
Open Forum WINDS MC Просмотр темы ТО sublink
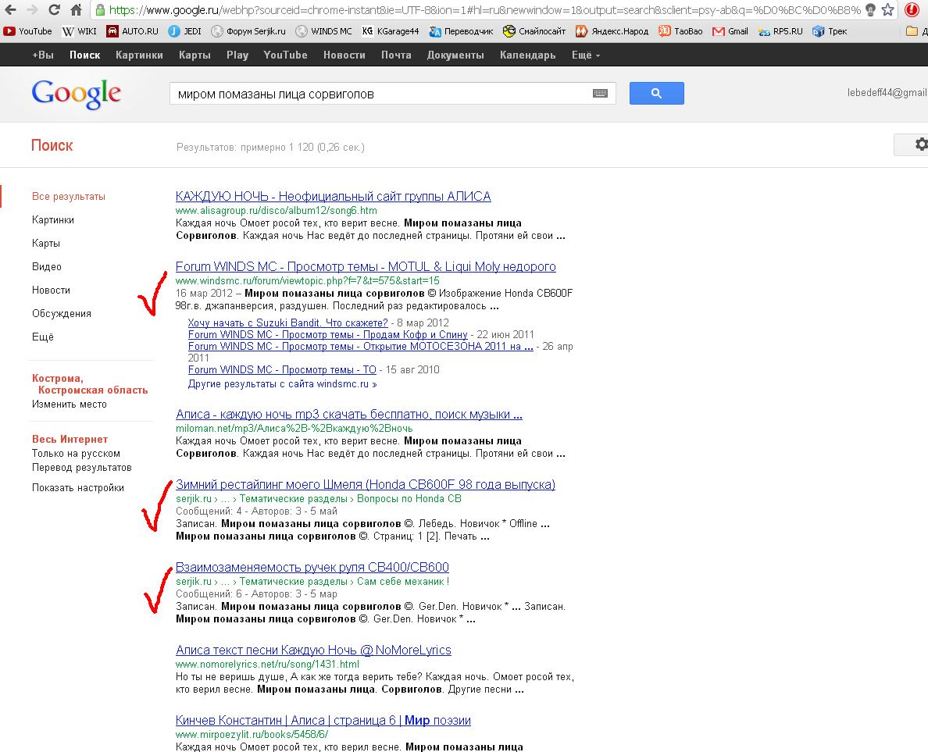(282, 370)
